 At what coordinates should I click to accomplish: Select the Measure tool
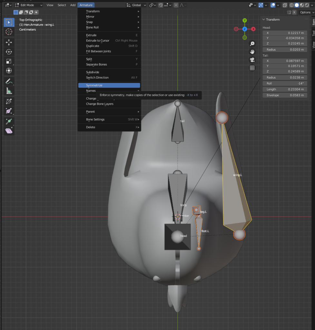coord(9,91)
